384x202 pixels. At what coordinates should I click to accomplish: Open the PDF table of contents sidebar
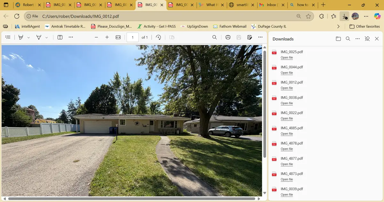pyautogui.click(x=8, y=38)
